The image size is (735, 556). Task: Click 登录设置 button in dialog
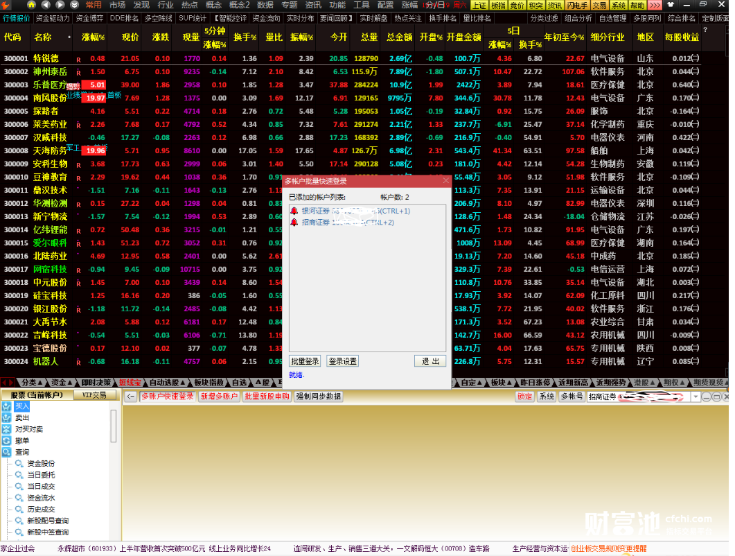coord(343,361)
